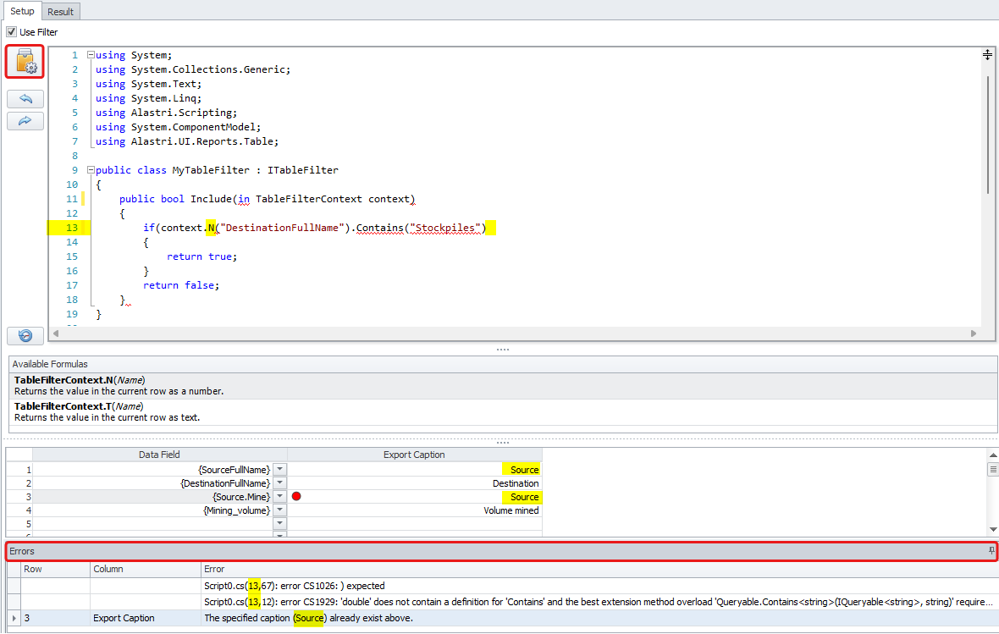Image resolution: width=999 pixels, height=634 pixels.
Task: Select the Setup tab
Action: [x=22, y=11]
